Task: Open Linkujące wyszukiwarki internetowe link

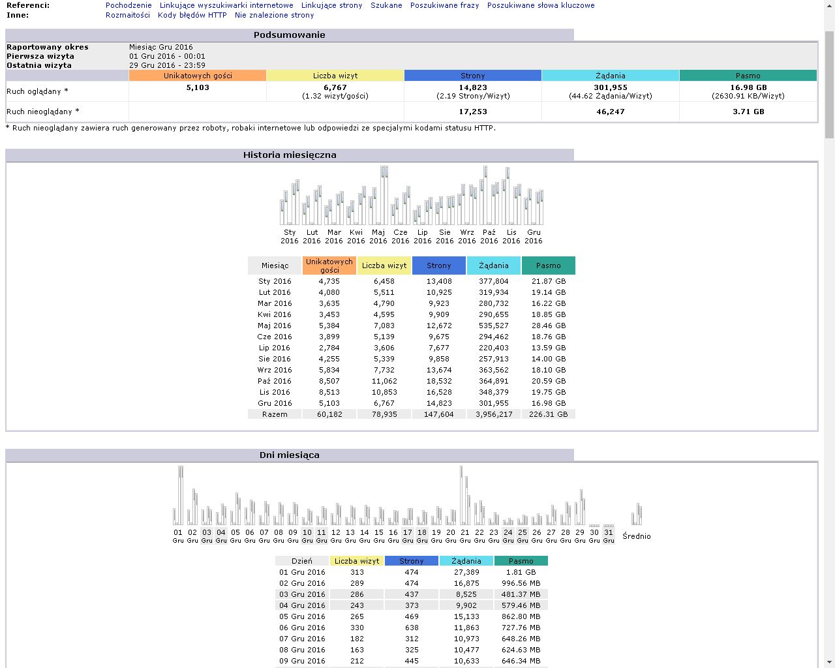Action: (226, 5)
